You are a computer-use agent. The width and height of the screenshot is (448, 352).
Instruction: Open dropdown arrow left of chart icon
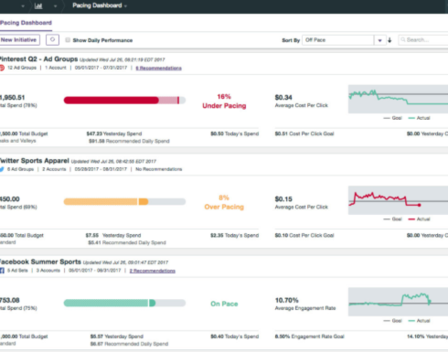point(23,6)
